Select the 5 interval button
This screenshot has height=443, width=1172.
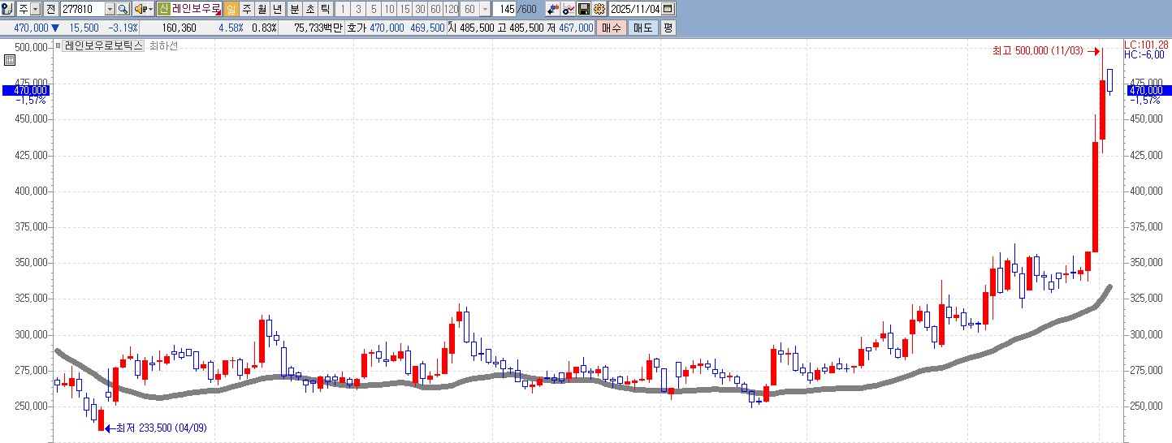point(374,9)
